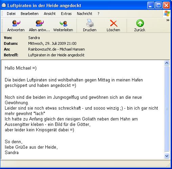172x169 pixels.
Task: Click the Allen antworten reply-all icon
Action: [x=39, y=26]
